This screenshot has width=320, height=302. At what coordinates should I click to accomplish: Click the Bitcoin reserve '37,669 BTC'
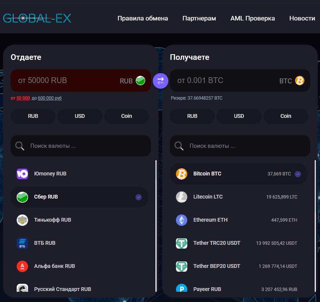(x=279, y=174)
